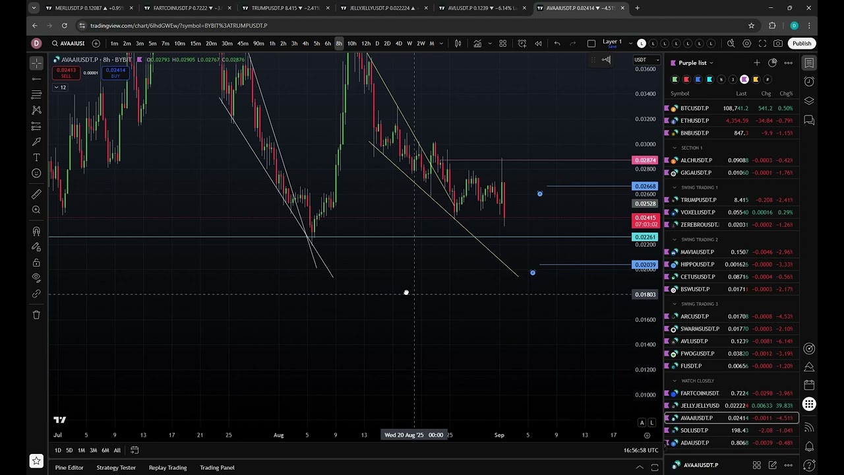Open the Indicators menu icon
The height and width of the screenshot is (475, 844).
click(477, 44)
